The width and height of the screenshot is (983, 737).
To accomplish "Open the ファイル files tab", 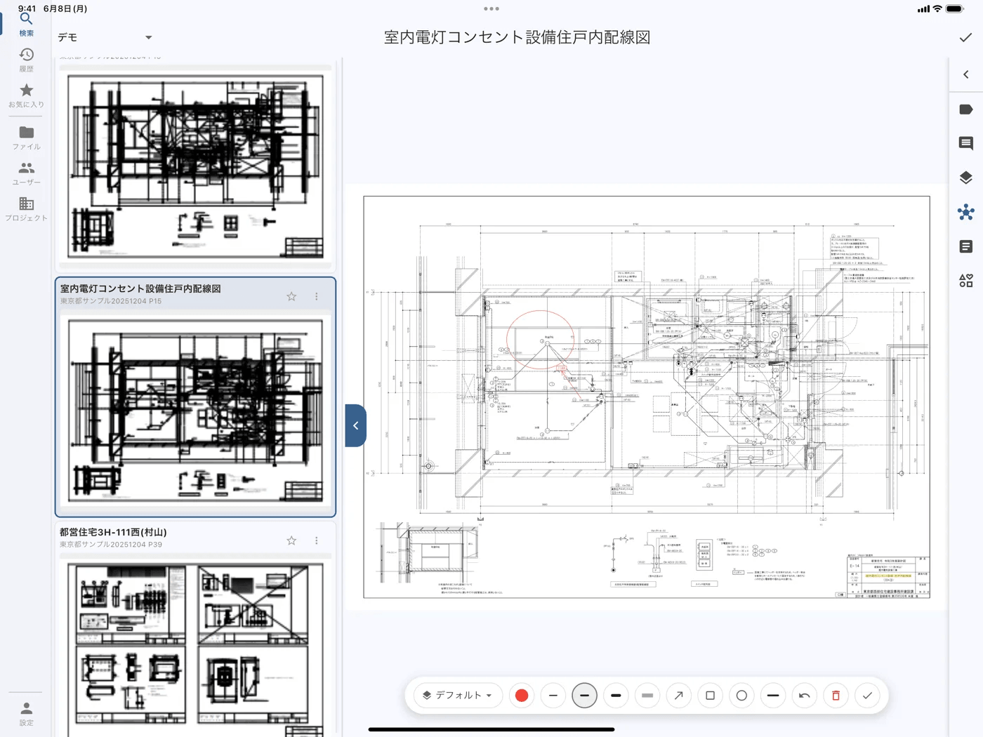I will pos(26,138).
